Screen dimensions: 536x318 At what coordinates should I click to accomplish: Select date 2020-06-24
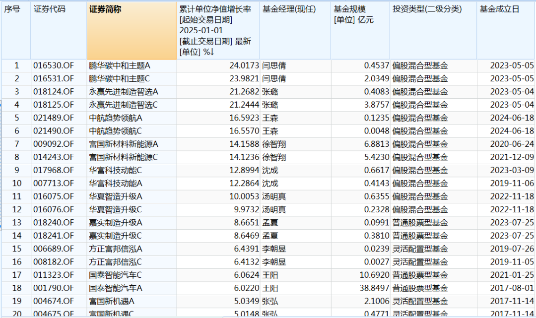(512, 144)
